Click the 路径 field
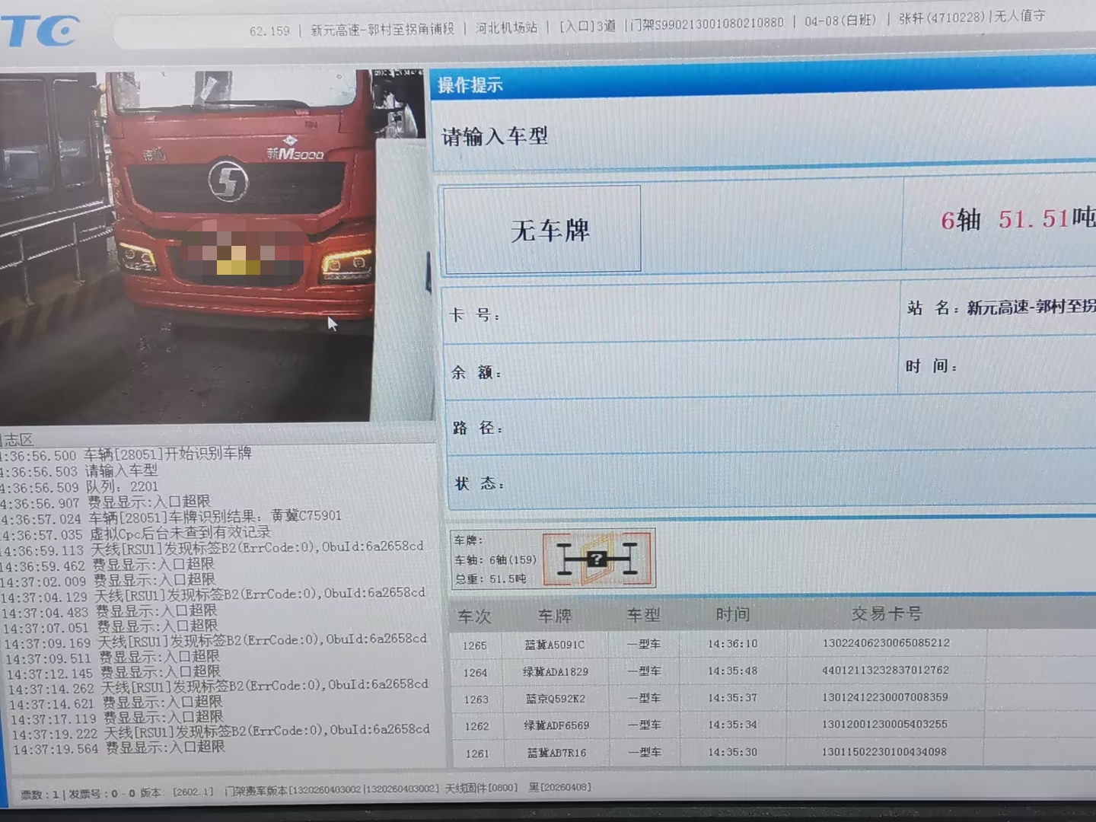The width and height of the screenshot is (1096, 822). coord(761,428)
